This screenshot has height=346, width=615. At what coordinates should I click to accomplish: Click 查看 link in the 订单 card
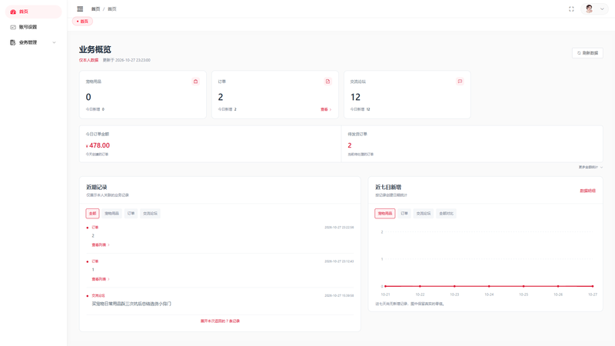[326, 109]
